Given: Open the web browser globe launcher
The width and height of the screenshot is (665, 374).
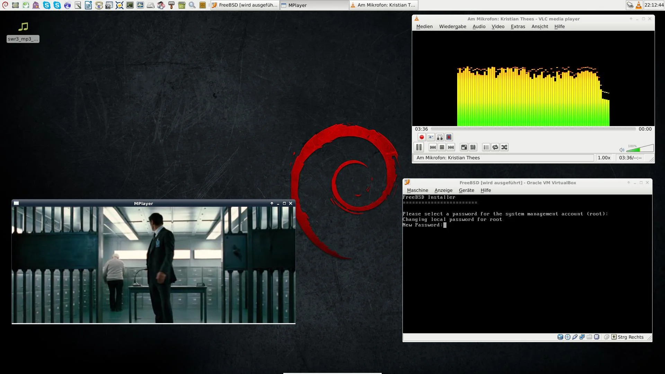Looking at the screenshot, I should (68, 5).
